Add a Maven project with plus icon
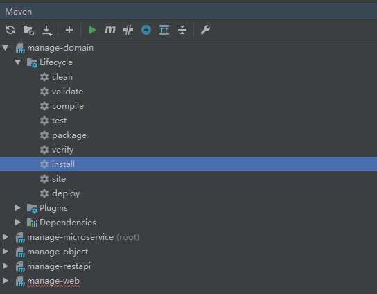Viewport: 377px width, 294px height. pos(69,30)
